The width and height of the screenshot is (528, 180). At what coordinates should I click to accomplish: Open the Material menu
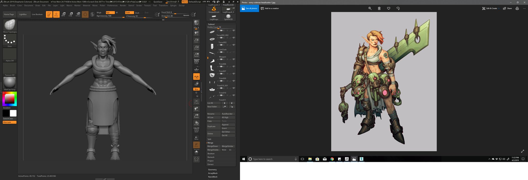point(86,5)
